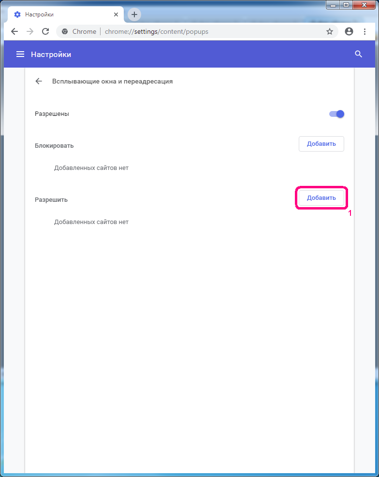Go back using browser back arrow
This screenshot has height=477, width=379.
tap(15, 31)
